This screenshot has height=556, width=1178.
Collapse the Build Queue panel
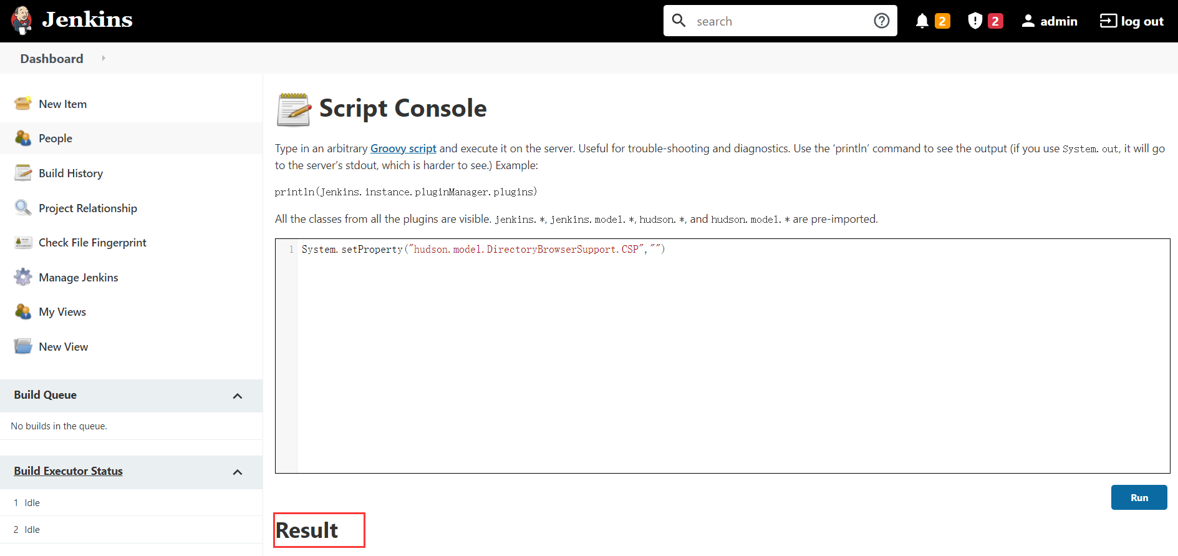click(238, 396)
